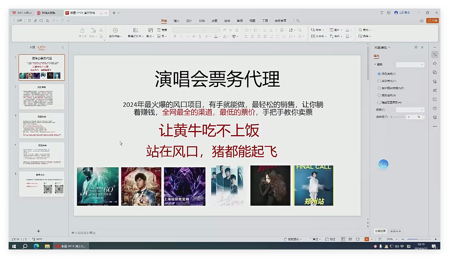The height and width of the screenshot is (258, 449).
Task: Click the pin icon in the object properties panel
Action: [416, 47]
